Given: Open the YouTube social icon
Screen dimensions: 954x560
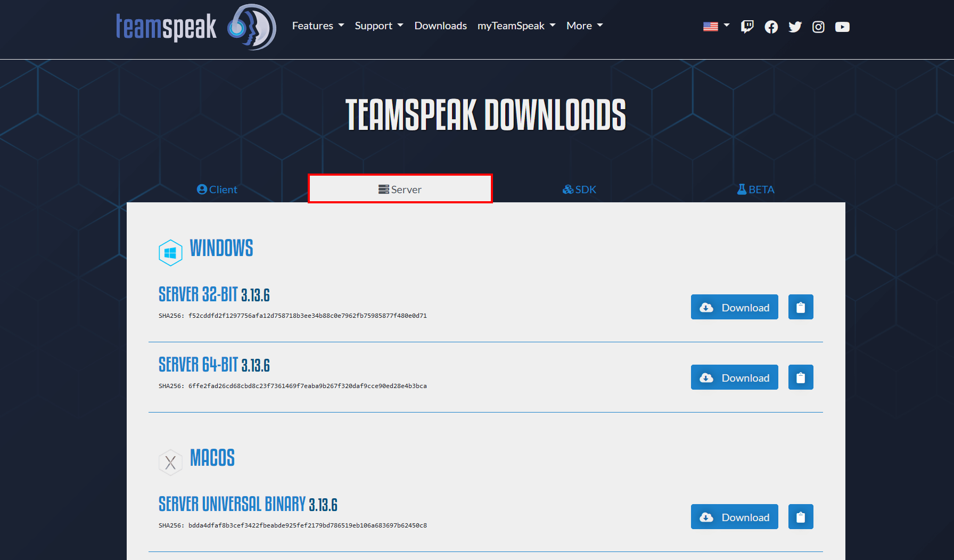Looking at the screenshot, I should (x=842, y=27).
